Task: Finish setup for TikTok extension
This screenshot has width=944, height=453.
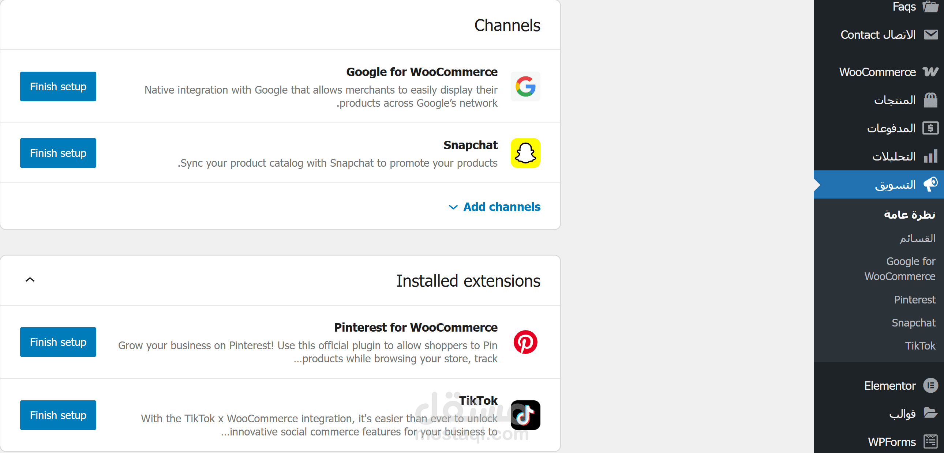Action: [x=58, y=415]
